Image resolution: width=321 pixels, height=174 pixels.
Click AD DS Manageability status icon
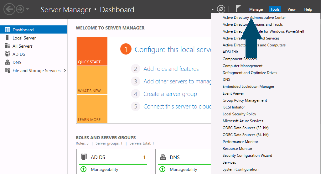coord(84,169)
